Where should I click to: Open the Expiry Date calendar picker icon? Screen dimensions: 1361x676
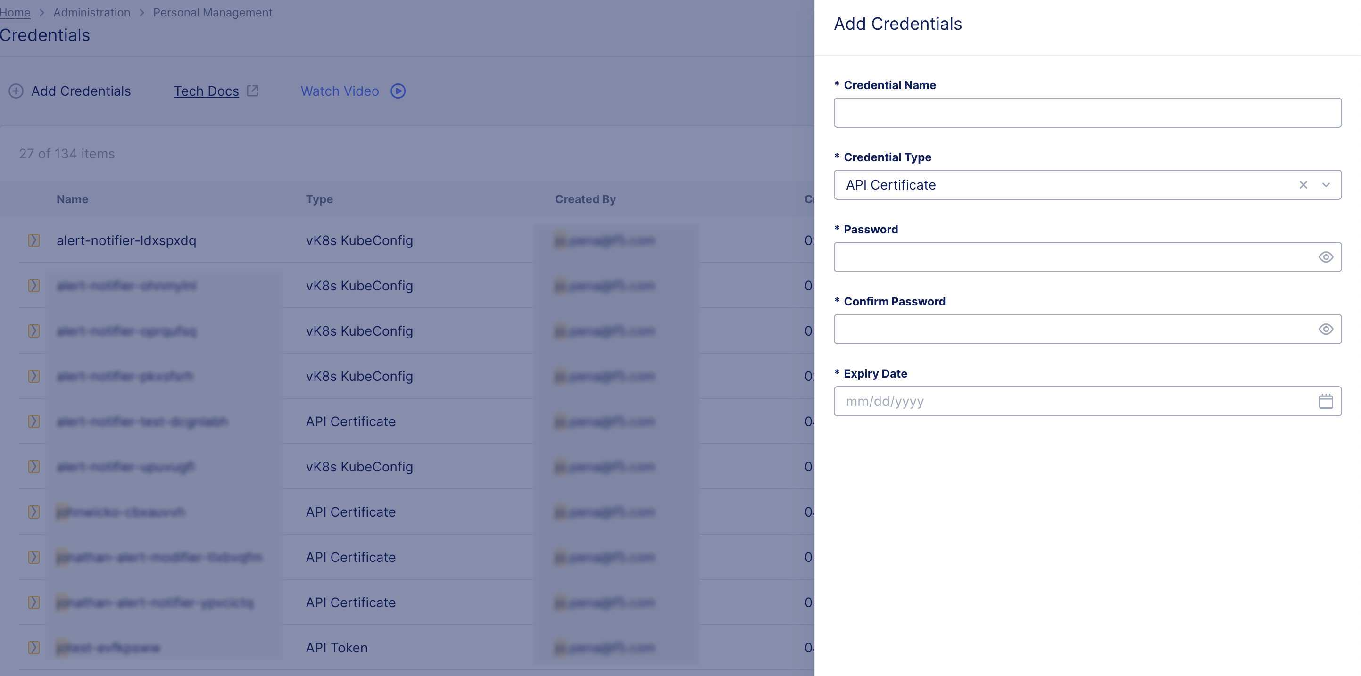pos(1326,401)
